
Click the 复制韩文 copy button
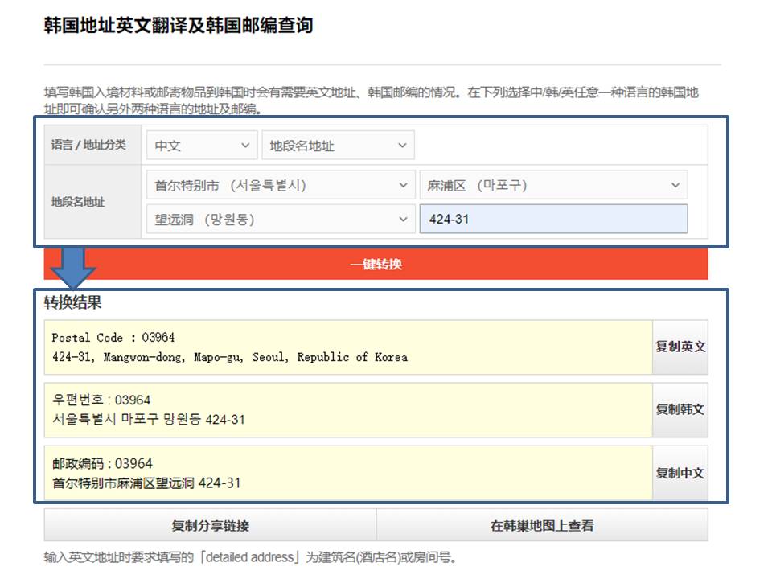(680, 410)
